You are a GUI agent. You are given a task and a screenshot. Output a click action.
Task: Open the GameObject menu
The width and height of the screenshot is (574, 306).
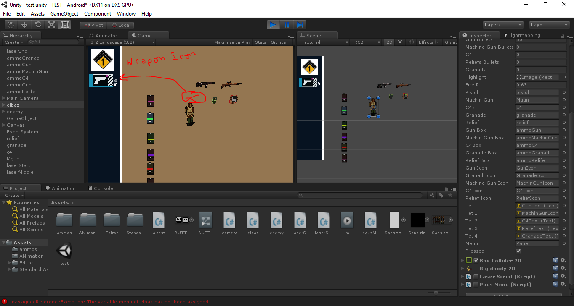[64, 14]
